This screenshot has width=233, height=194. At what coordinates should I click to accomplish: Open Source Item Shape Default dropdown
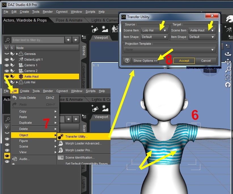click(154, 37)
